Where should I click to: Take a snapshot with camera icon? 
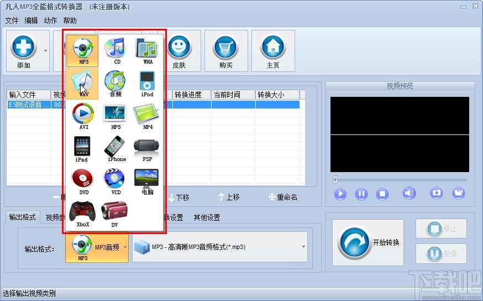437,193
